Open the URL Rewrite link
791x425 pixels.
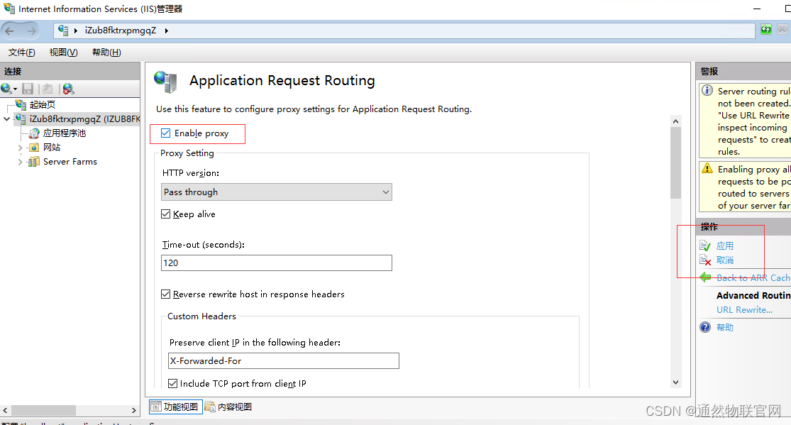point(744,309)
